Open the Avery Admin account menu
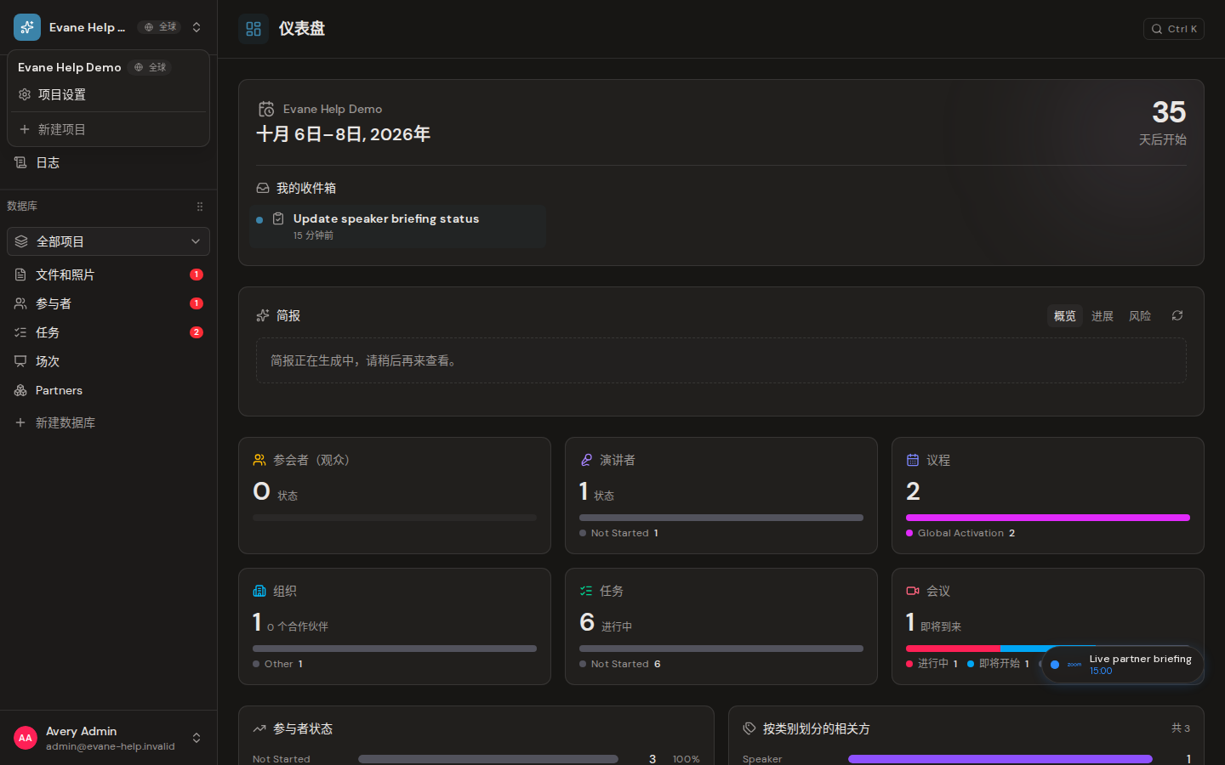1225x765 pixels. click(108, 738)
